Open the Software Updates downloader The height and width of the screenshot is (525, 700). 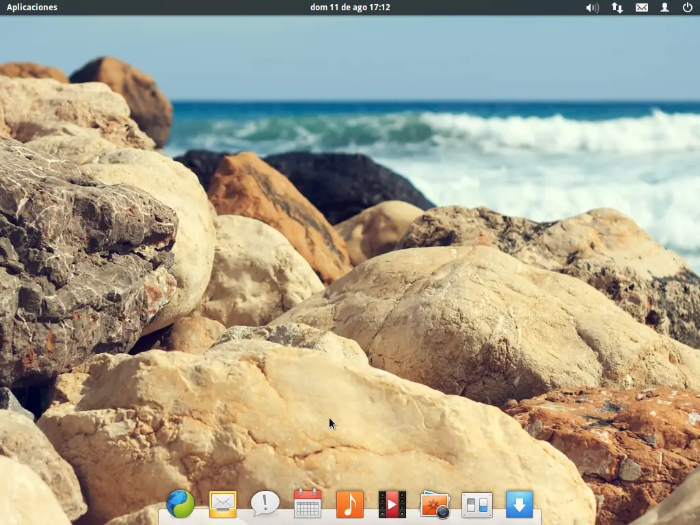tap(520, 504)
